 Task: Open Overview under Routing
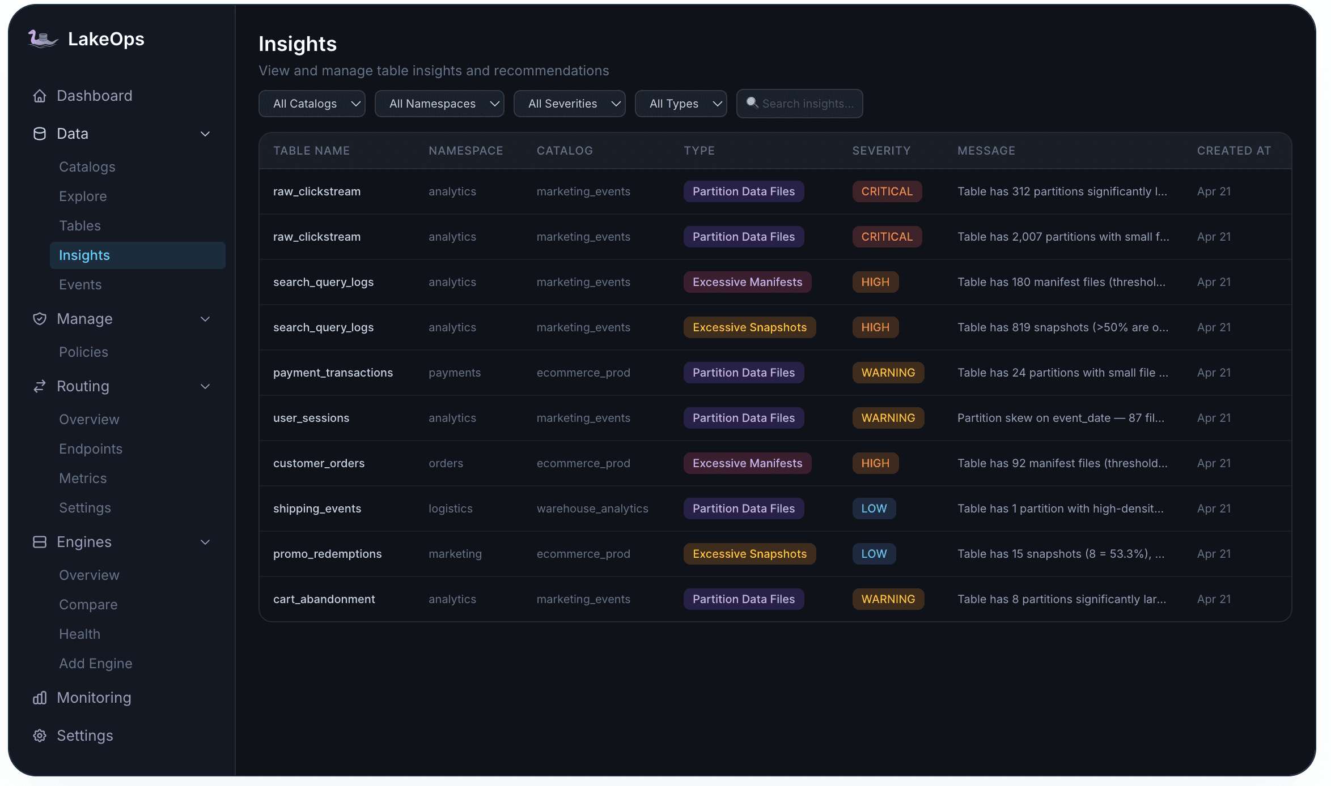[89, 420]
